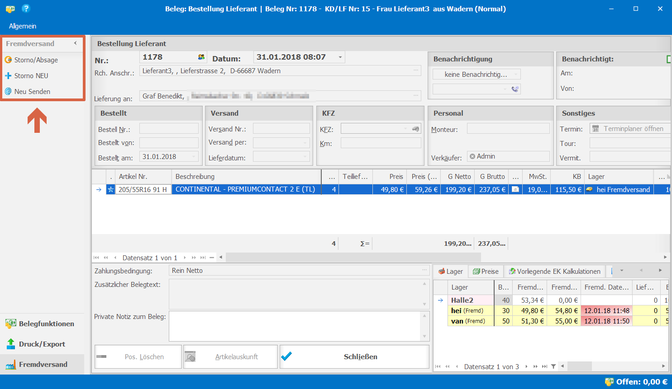The image size is (672, 389).
Task: Open the Allgemein menu
Action: tap(23, 26)
